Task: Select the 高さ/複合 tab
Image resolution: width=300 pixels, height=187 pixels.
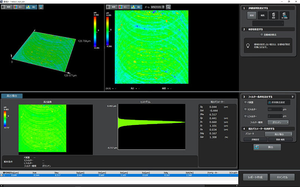Action: (12, 96)
